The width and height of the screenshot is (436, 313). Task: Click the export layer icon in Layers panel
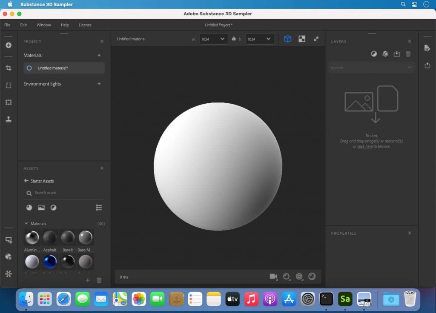tap(396, 54)
